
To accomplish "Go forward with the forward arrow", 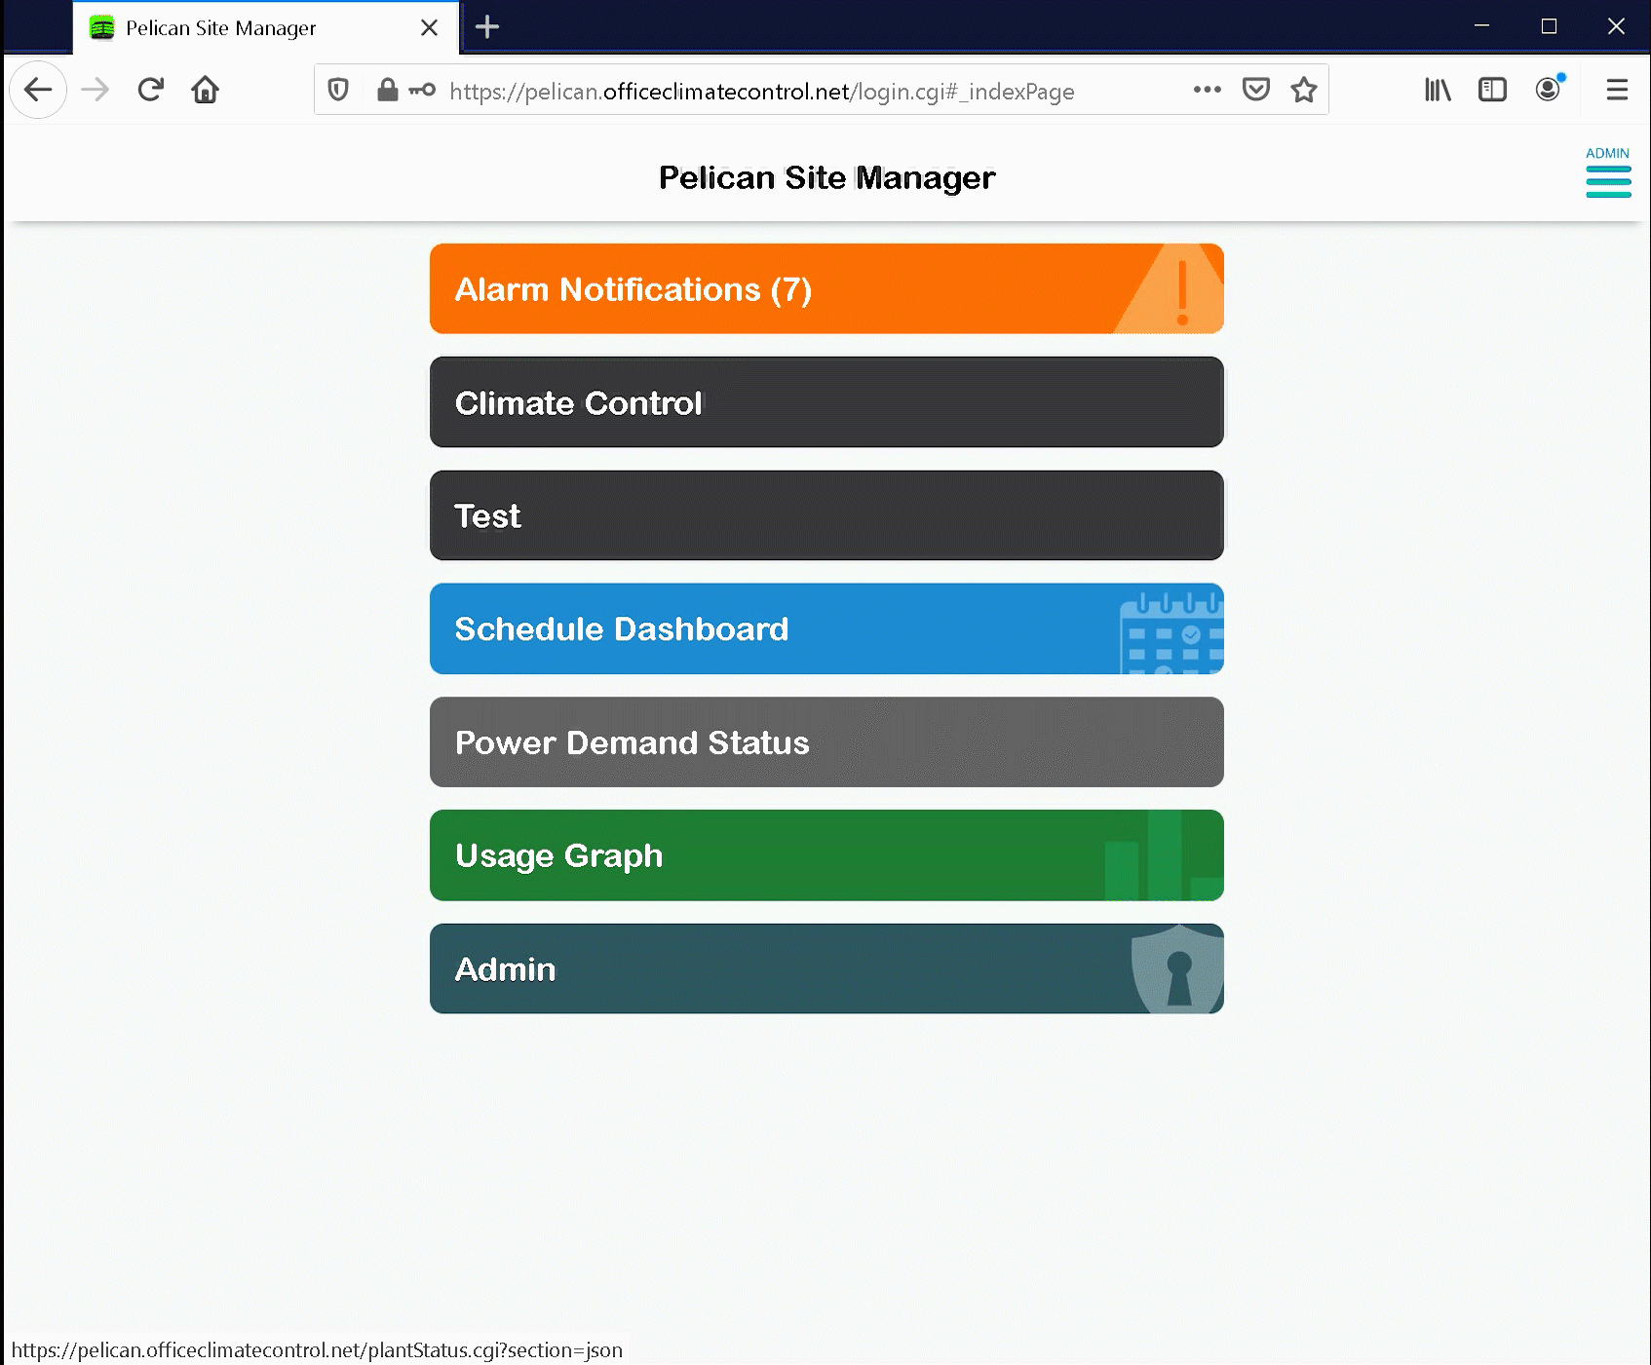I will 95,91.
